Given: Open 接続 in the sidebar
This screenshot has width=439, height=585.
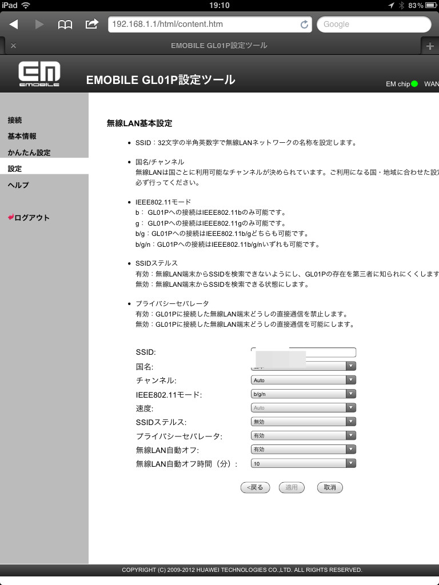Looking at the screenshot, I should tap(14, 120).
